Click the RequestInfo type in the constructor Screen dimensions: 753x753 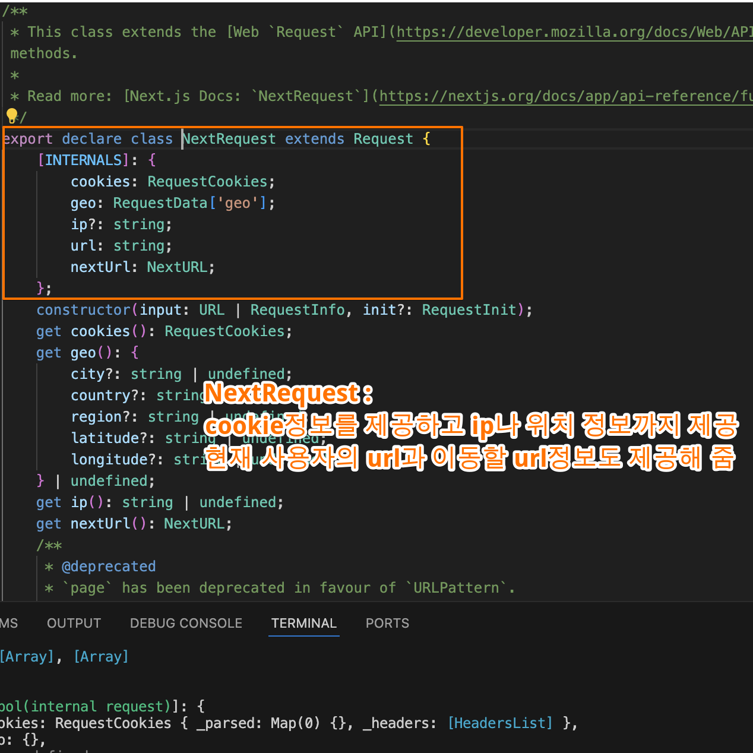coord(298,310)
